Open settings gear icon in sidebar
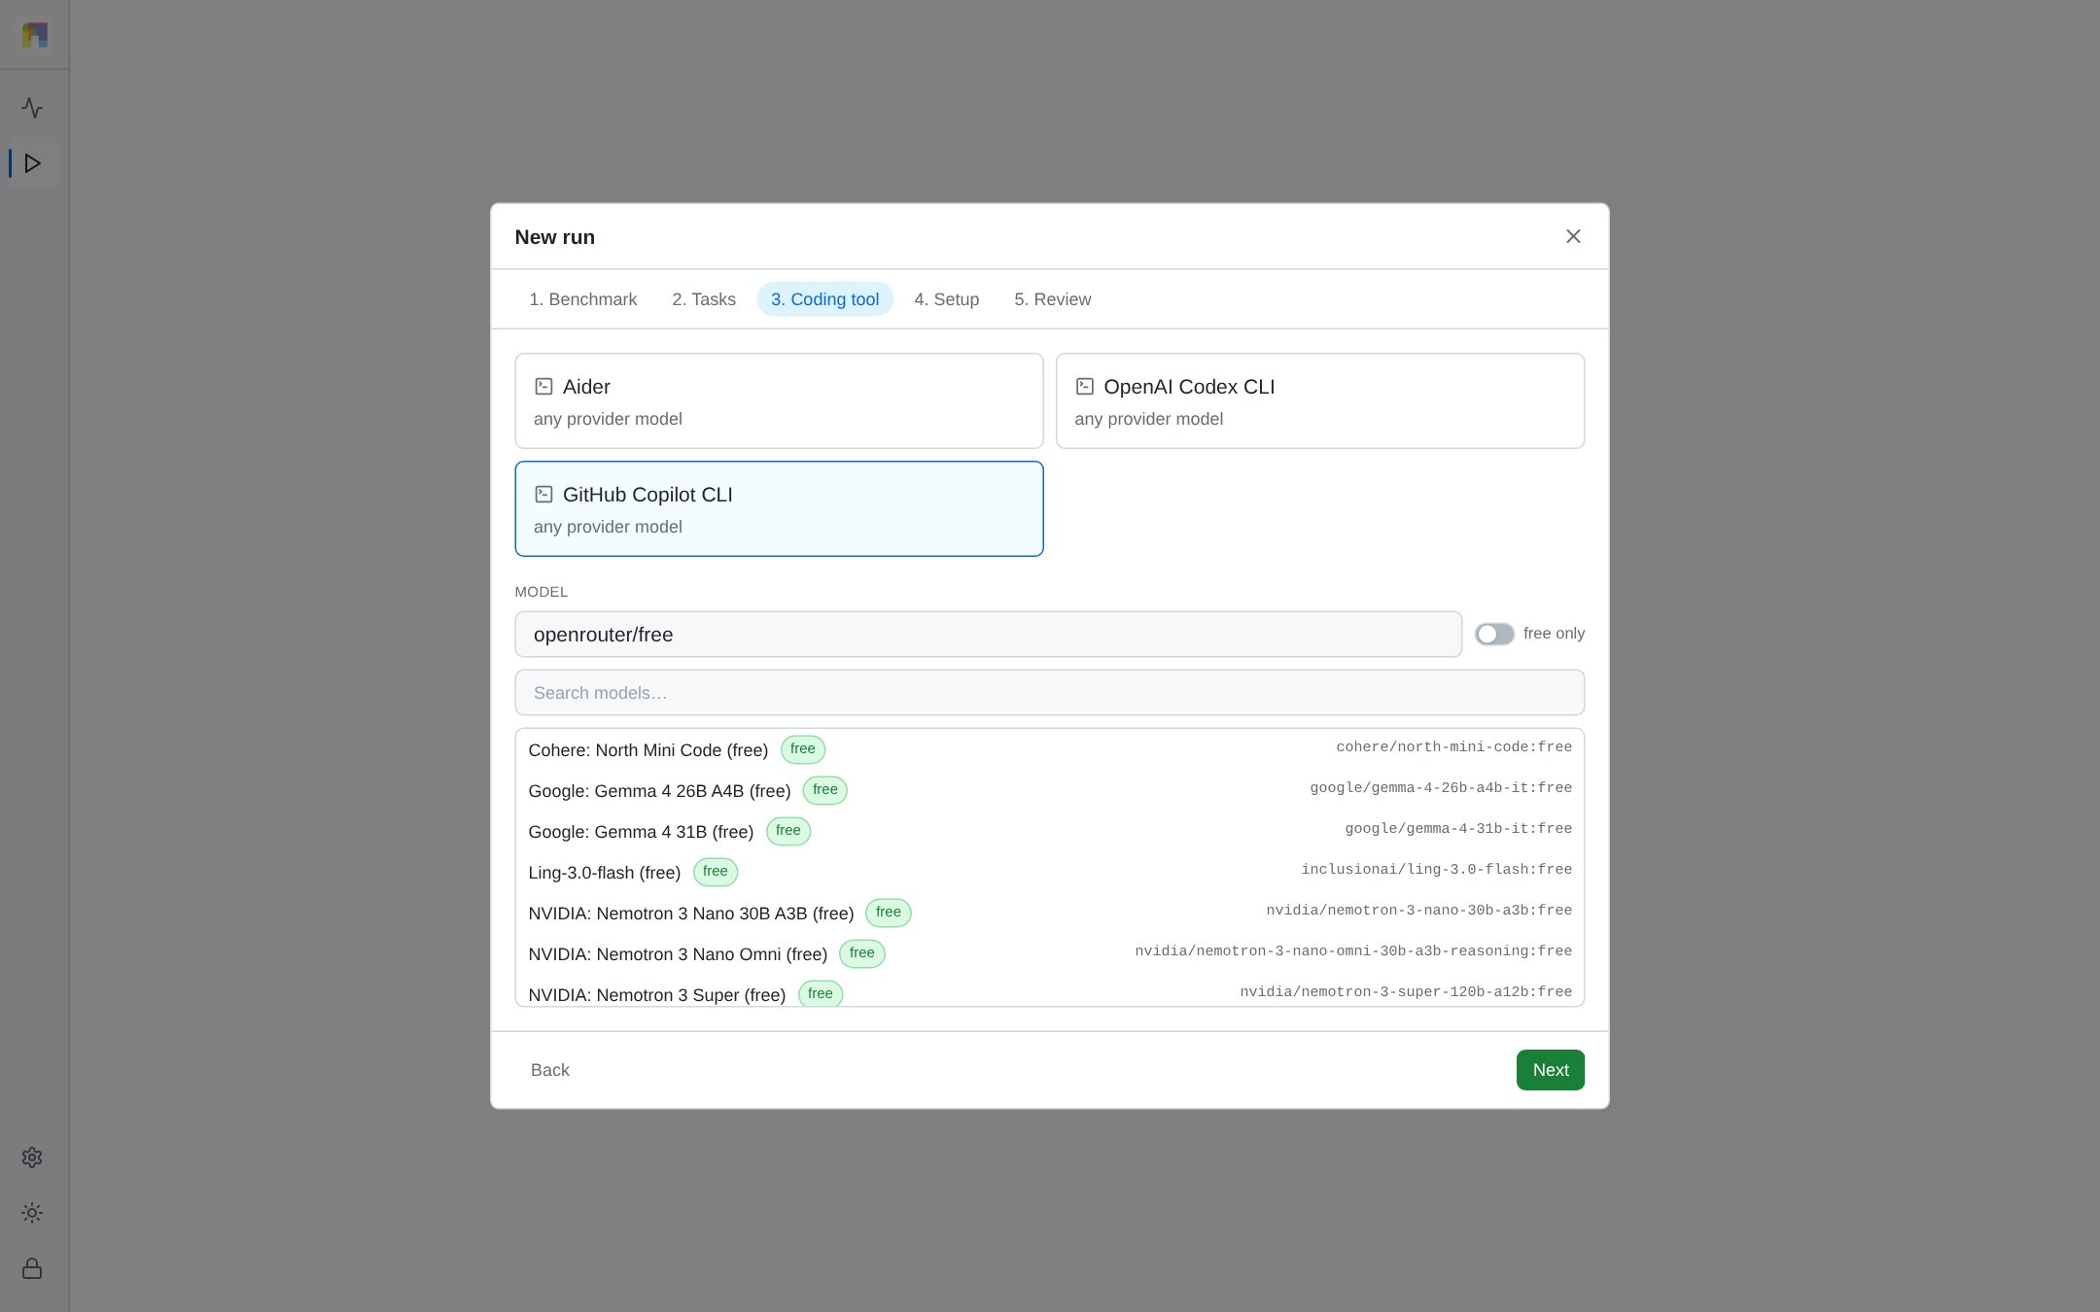 [32, 1157]
